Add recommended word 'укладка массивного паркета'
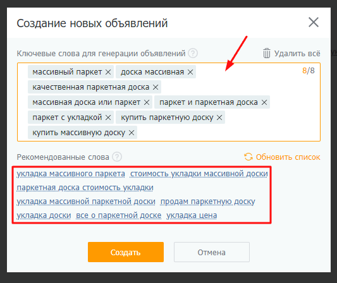The image size is (337, 283). [71, 174]
